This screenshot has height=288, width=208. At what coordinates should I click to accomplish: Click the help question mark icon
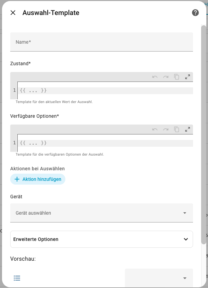(x=195, y=13)
